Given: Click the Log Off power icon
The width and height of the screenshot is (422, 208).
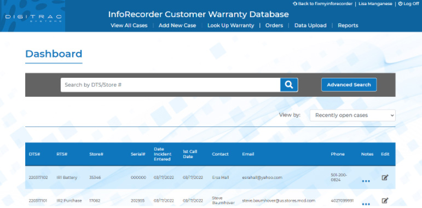Looking at the screenshot, I should [x=400, y=4].
